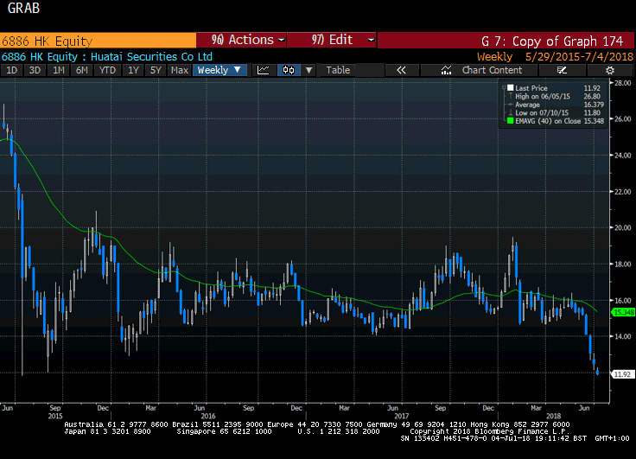Open the Edit dropdown menu
Screen dimensions: 636x459
click(x=332, y=40)
